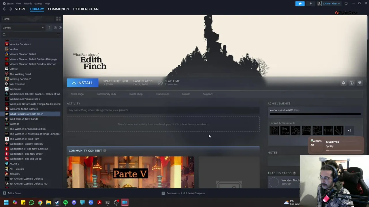Open Google Chrome from the taskbar
Viewport: 369px width, 207px height.
pos(40,202)
